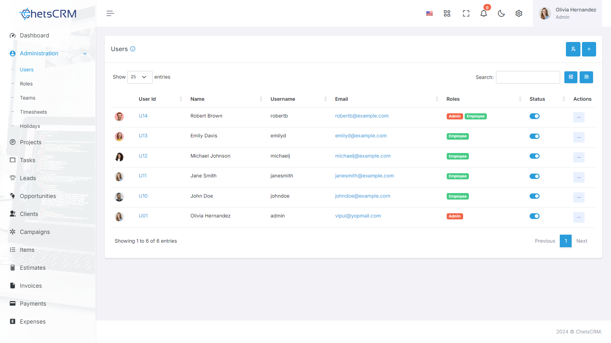Toggle status for Emily Davis

tap(535, 136)
